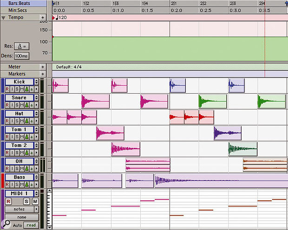The image size is (288, 230).
Task: Record-enable the MIDI 1 track
Action: click(8, 202)
